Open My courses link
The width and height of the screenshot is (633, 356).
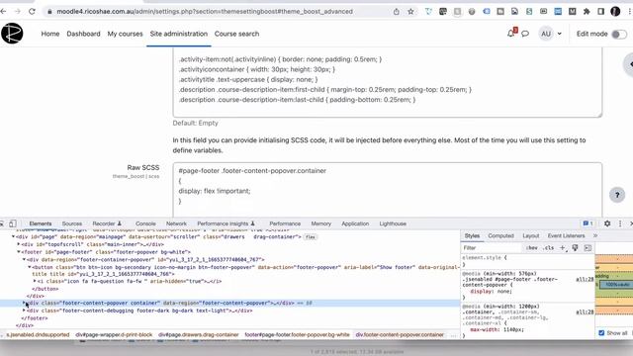coord(126,34)
